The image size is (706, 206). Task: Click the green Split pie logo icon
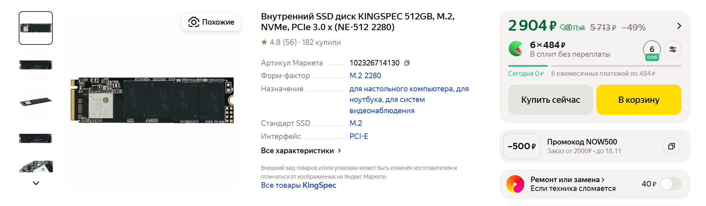tap(516, 49)
